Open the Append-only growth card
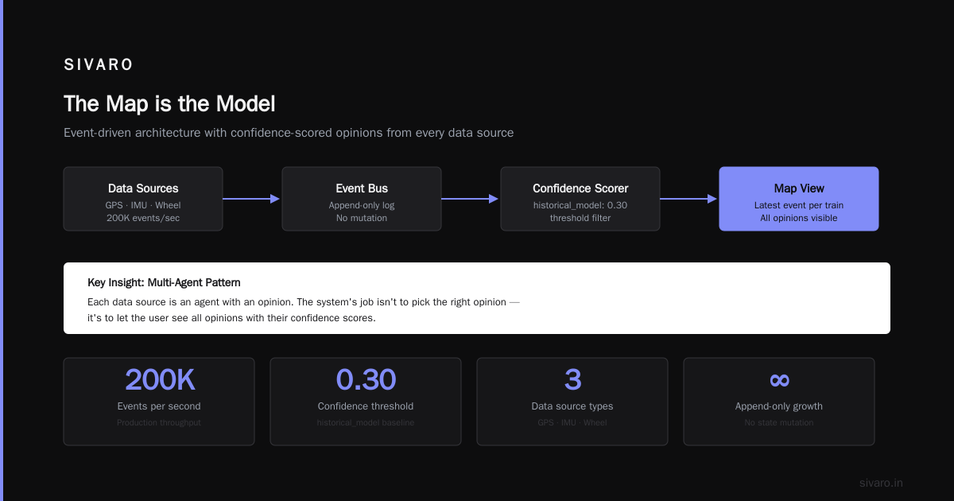Viewport: 954px width, 501px height. (779, 401)
